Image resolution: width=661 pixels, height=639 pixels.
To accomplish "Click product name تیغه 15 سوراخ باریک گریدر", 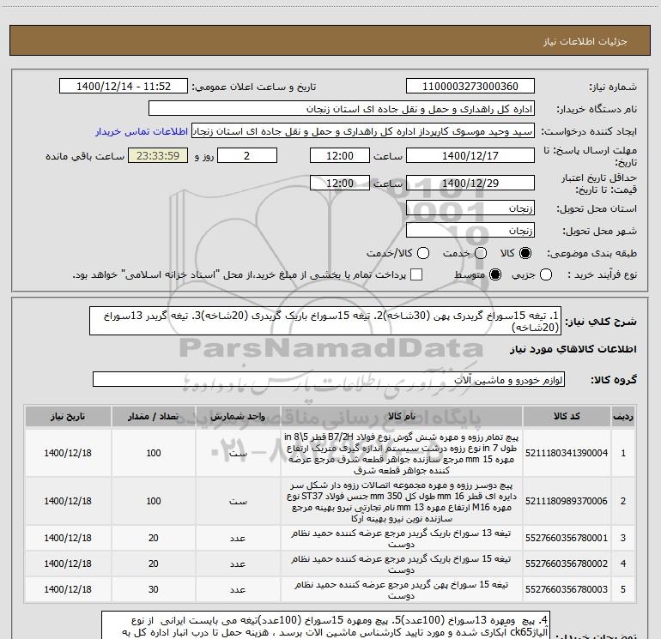I will (x=402, y=564).
